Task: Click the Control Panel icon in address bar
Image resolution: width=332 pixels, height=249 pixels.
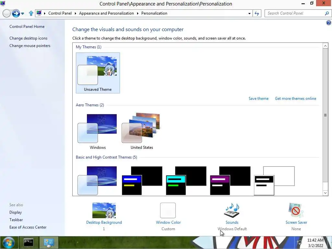Action: coord(39,13)
